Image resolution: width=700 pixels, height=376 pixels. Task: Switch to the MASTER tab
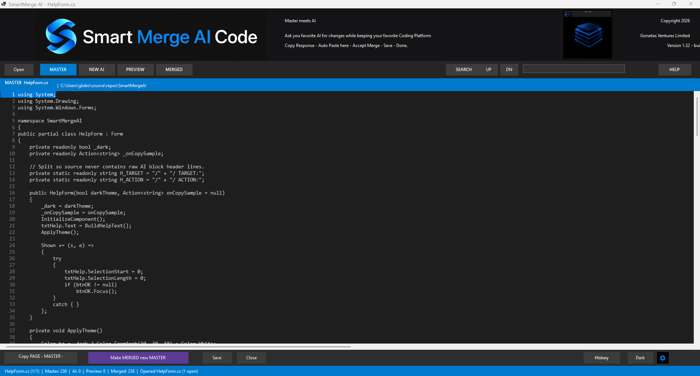click(58, 70)
